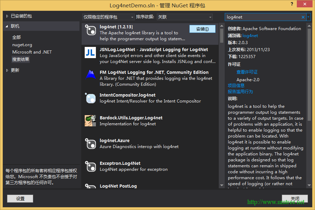Open the log4net identifier link

[x=250, y=36]
